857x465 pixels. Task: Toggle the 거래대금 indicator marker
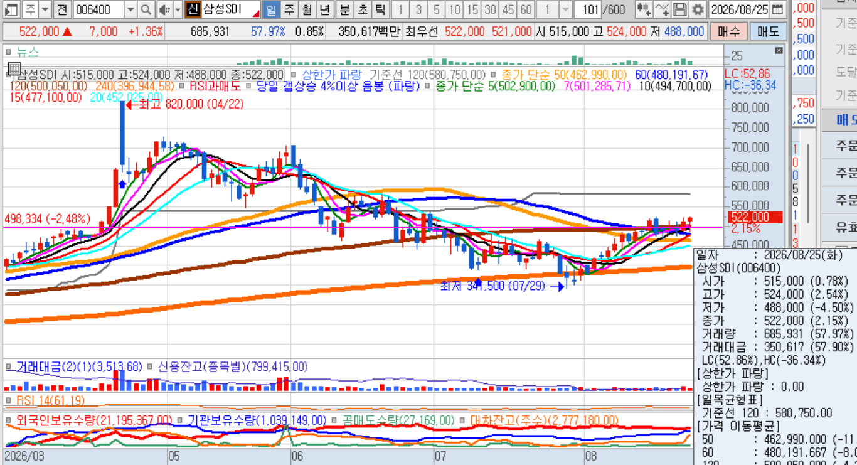(x=9, y=366)
